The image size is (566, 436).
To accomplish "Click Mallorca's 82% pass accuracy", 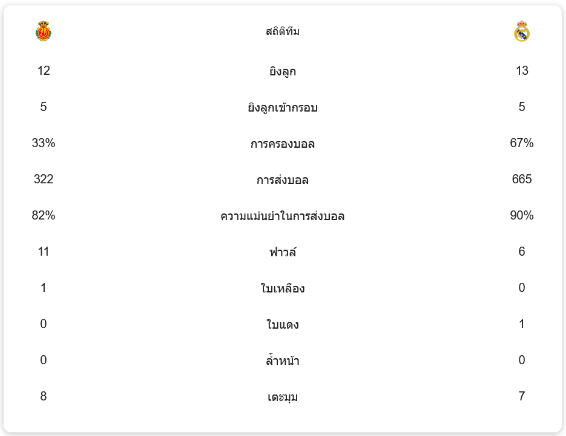I will (43, 215).
